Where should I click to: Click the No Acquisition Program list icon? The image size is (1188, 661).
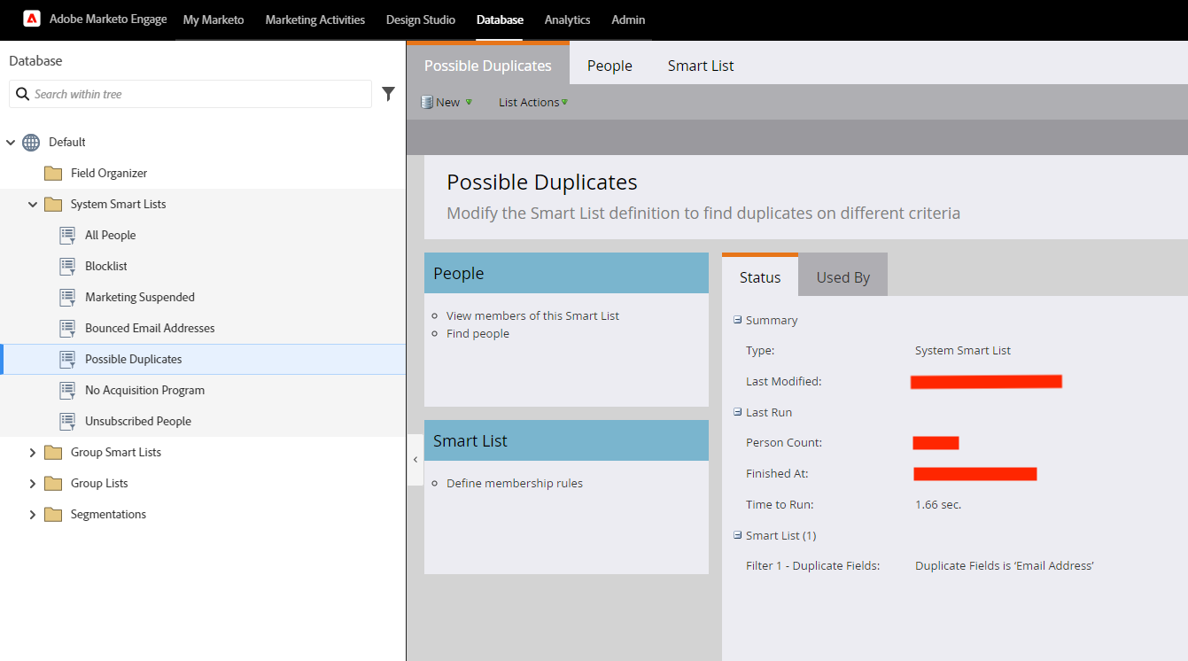pyautogui.click(x=67, y=390)
